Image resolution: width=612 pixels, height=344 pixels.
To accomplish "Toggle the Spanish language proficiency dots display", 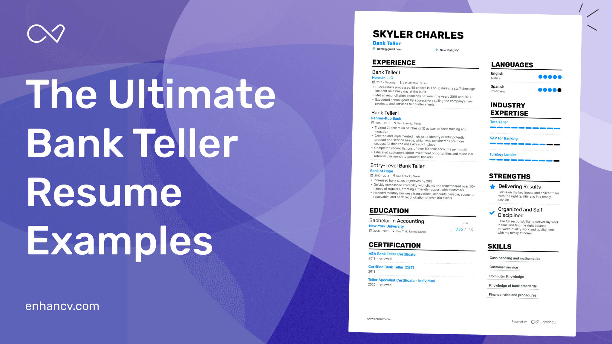I will (550, 90).
